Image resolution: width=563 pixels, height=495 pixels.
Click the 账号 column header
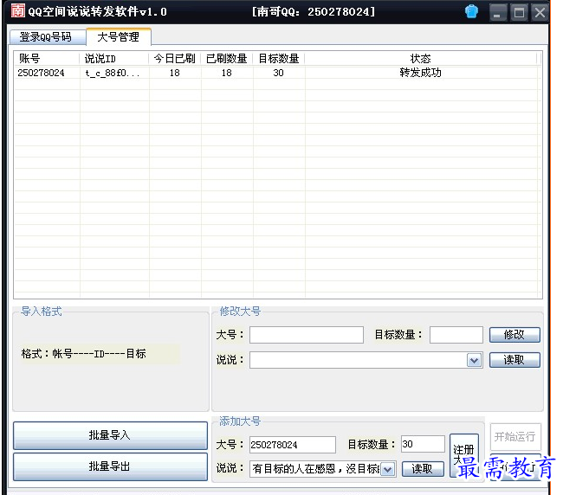point(46,59)
